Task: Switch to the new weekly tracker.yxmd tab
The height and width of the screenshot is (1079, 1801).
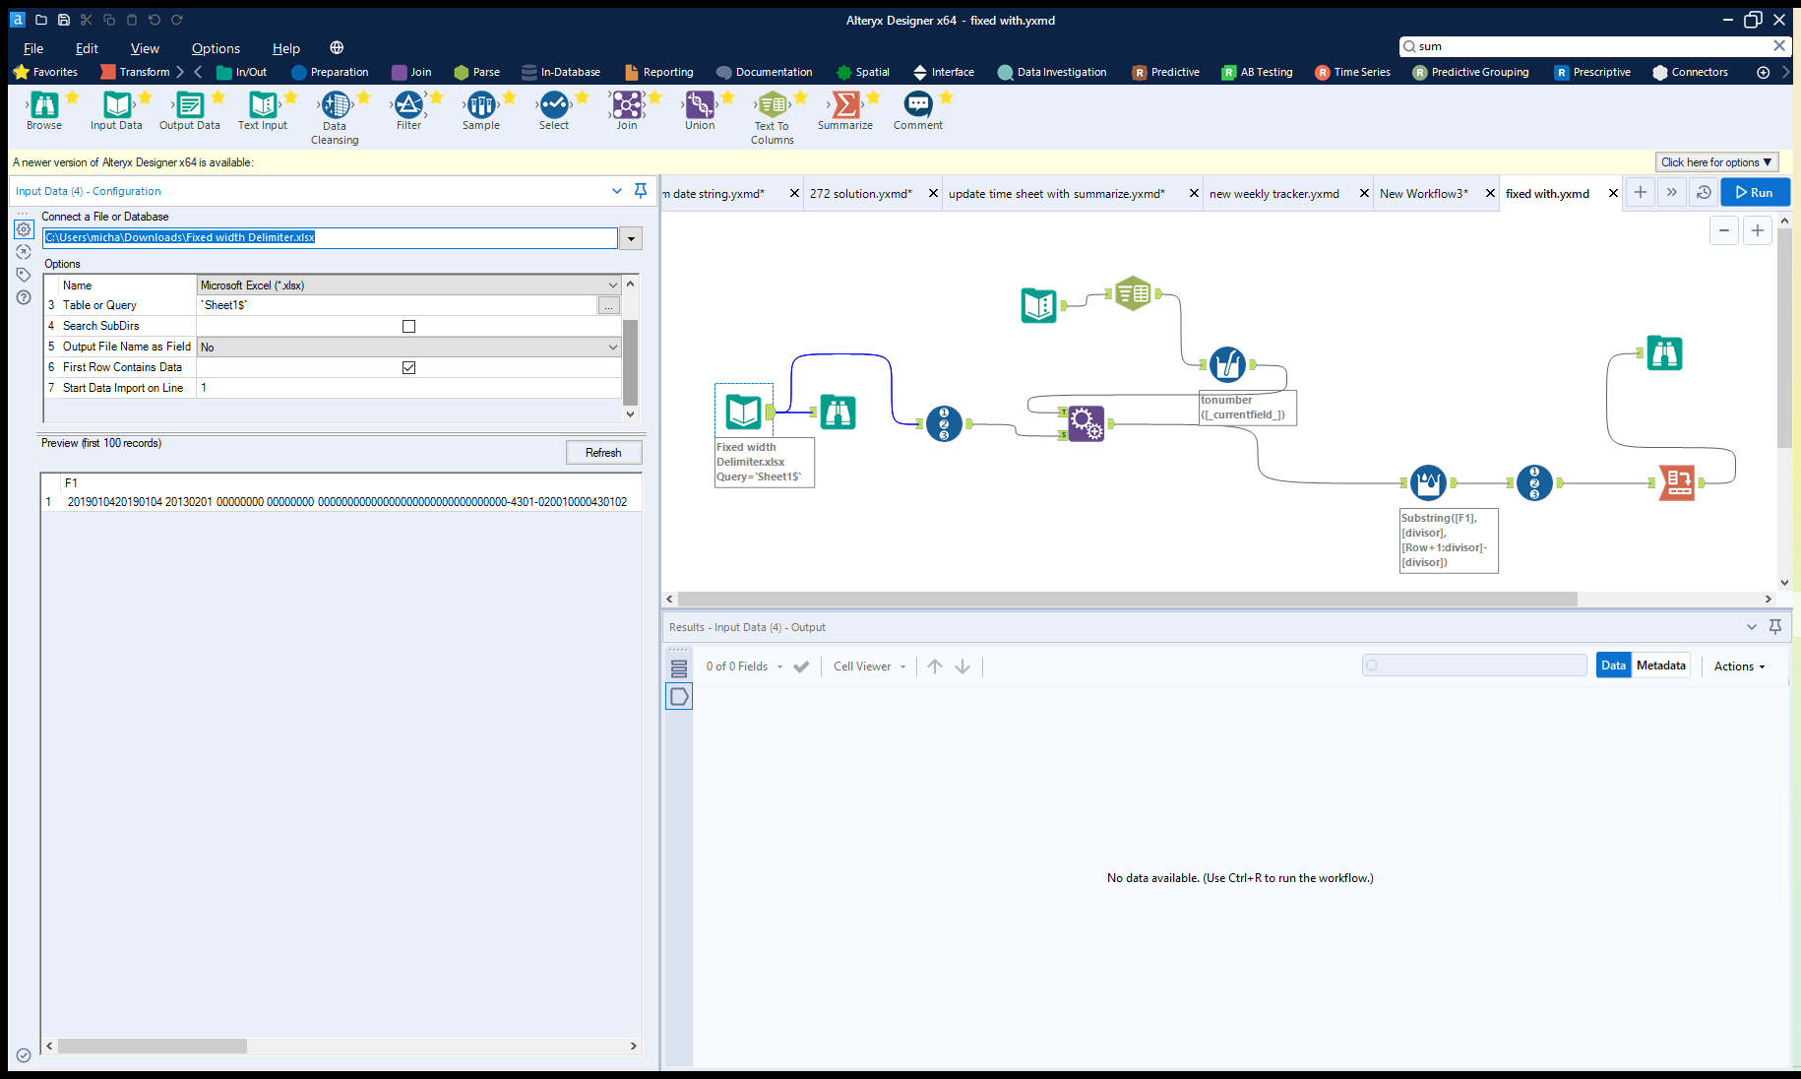Action: pos(1273,193)
